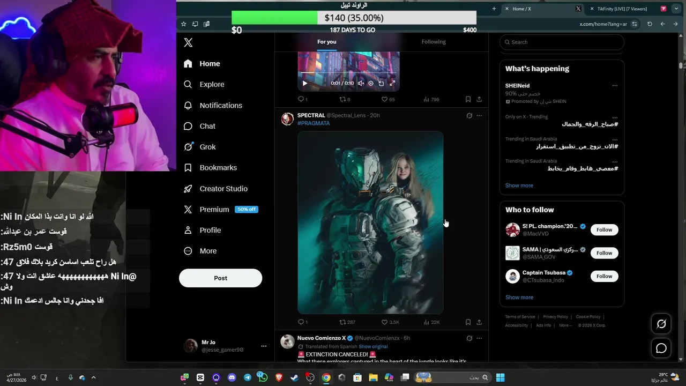The image size is (686, 386).
Task: Open options for صباح_الرفه_والجمال trend
Action: [615, 117]
